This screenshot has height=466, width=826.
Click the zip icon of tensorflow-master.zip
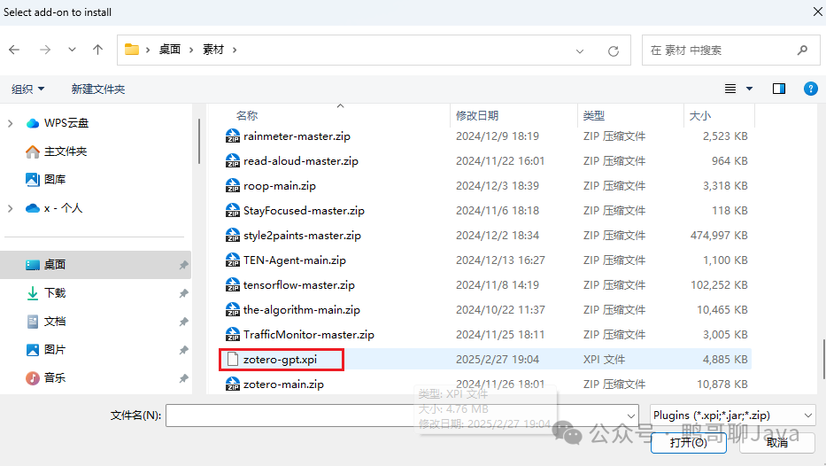coord(232,284)
